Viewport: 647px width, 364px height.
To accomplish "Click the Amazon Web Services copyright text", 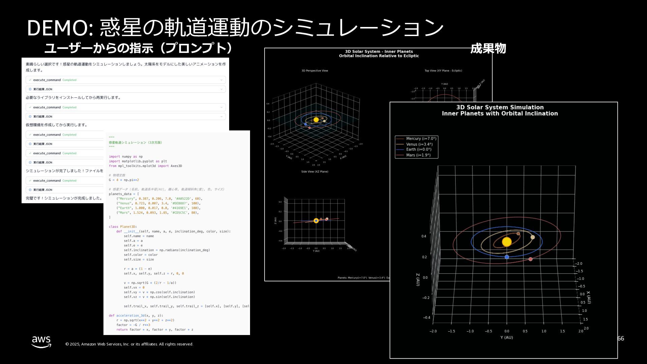I will pos(129,344).
